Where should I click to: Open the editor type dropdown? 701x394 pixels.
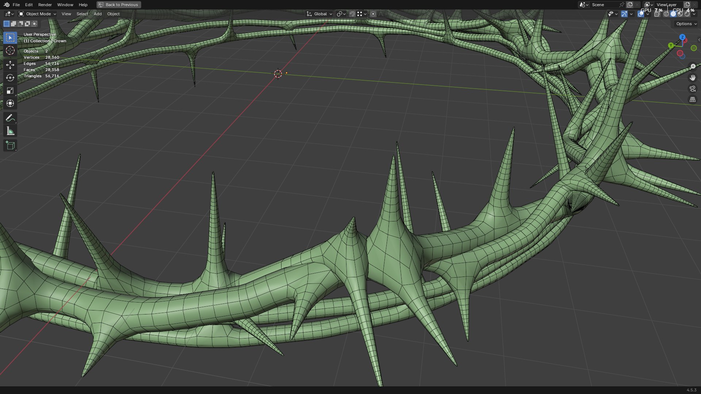tap(9, 14)
